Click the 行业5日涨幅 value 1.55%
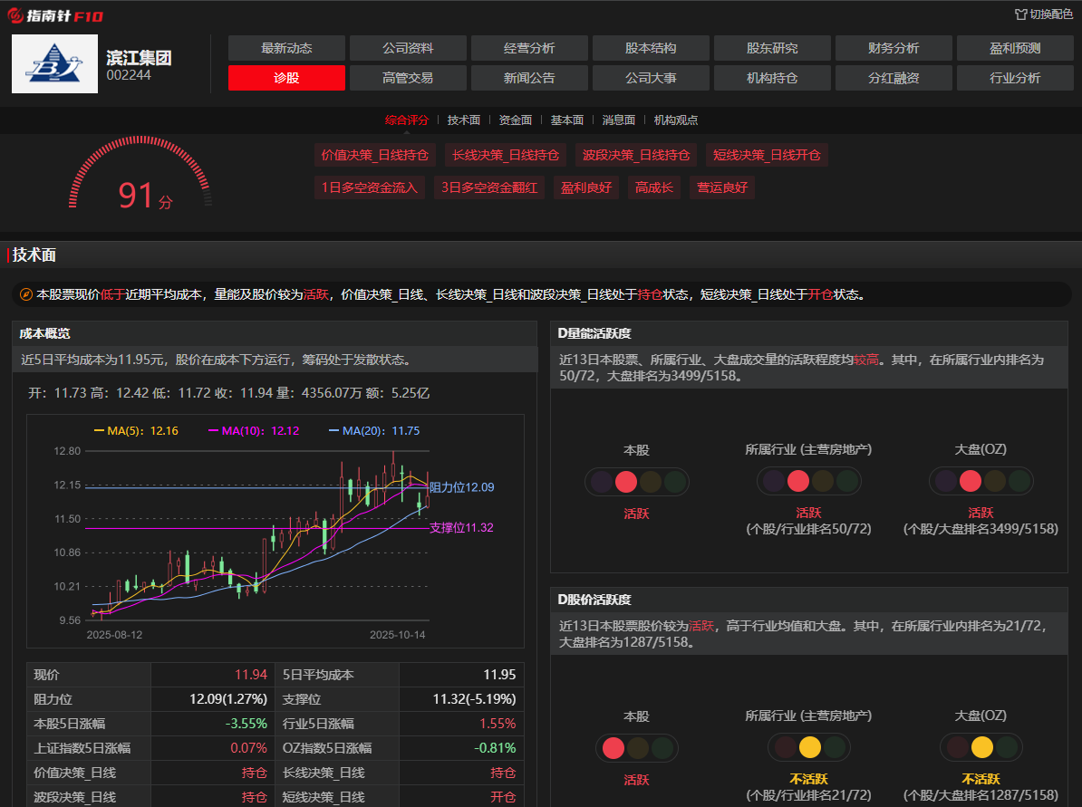 (498, 724)
